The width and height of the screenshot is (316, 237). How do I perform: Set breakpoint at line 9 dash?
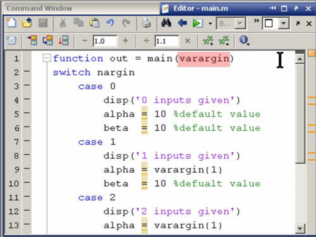pyautogui.click(x=26, y=170)
